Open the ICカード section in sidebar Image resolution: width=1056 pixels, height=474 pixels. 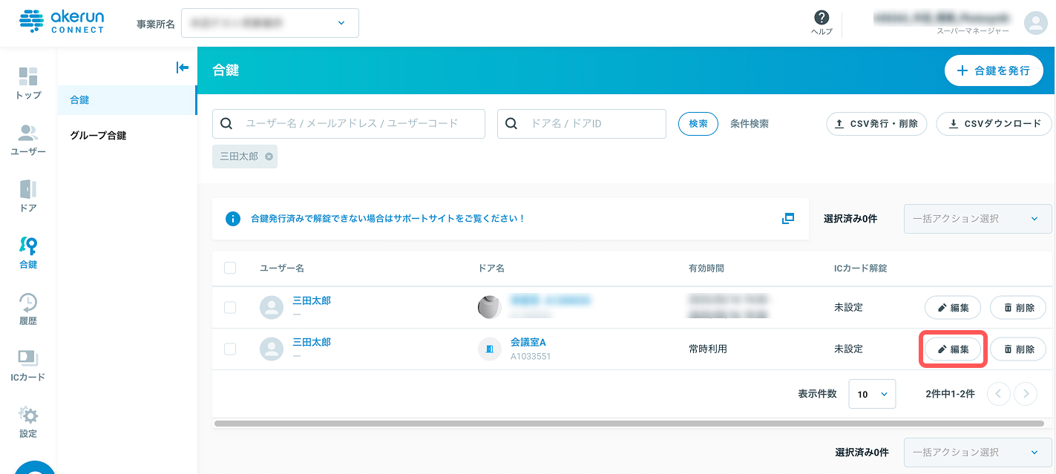28,365
